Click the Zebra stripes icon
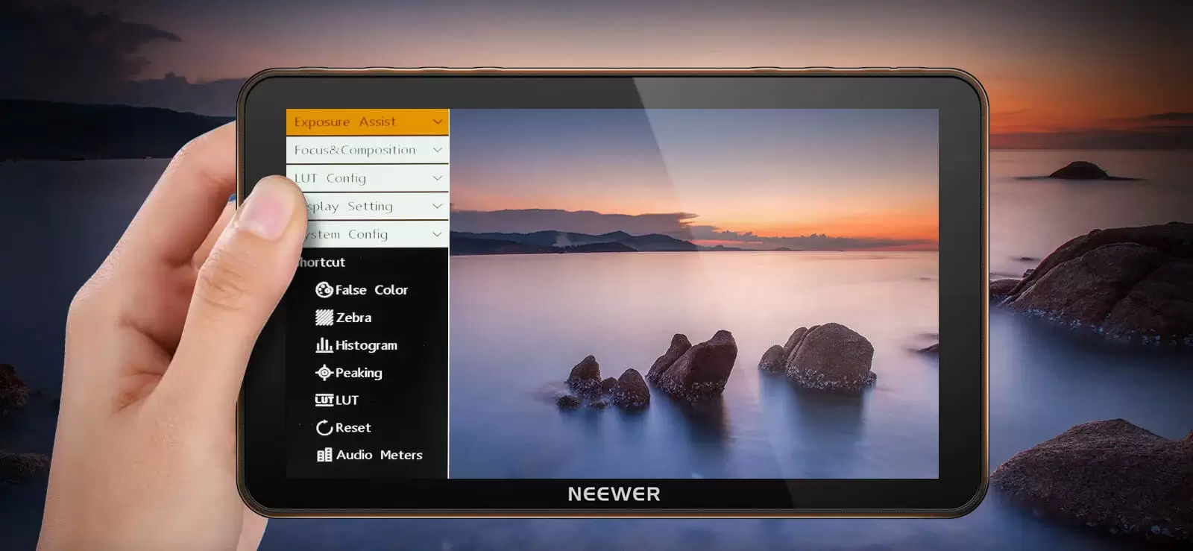1193x551 pixels. pyautogui.click(x=324, y=318)
